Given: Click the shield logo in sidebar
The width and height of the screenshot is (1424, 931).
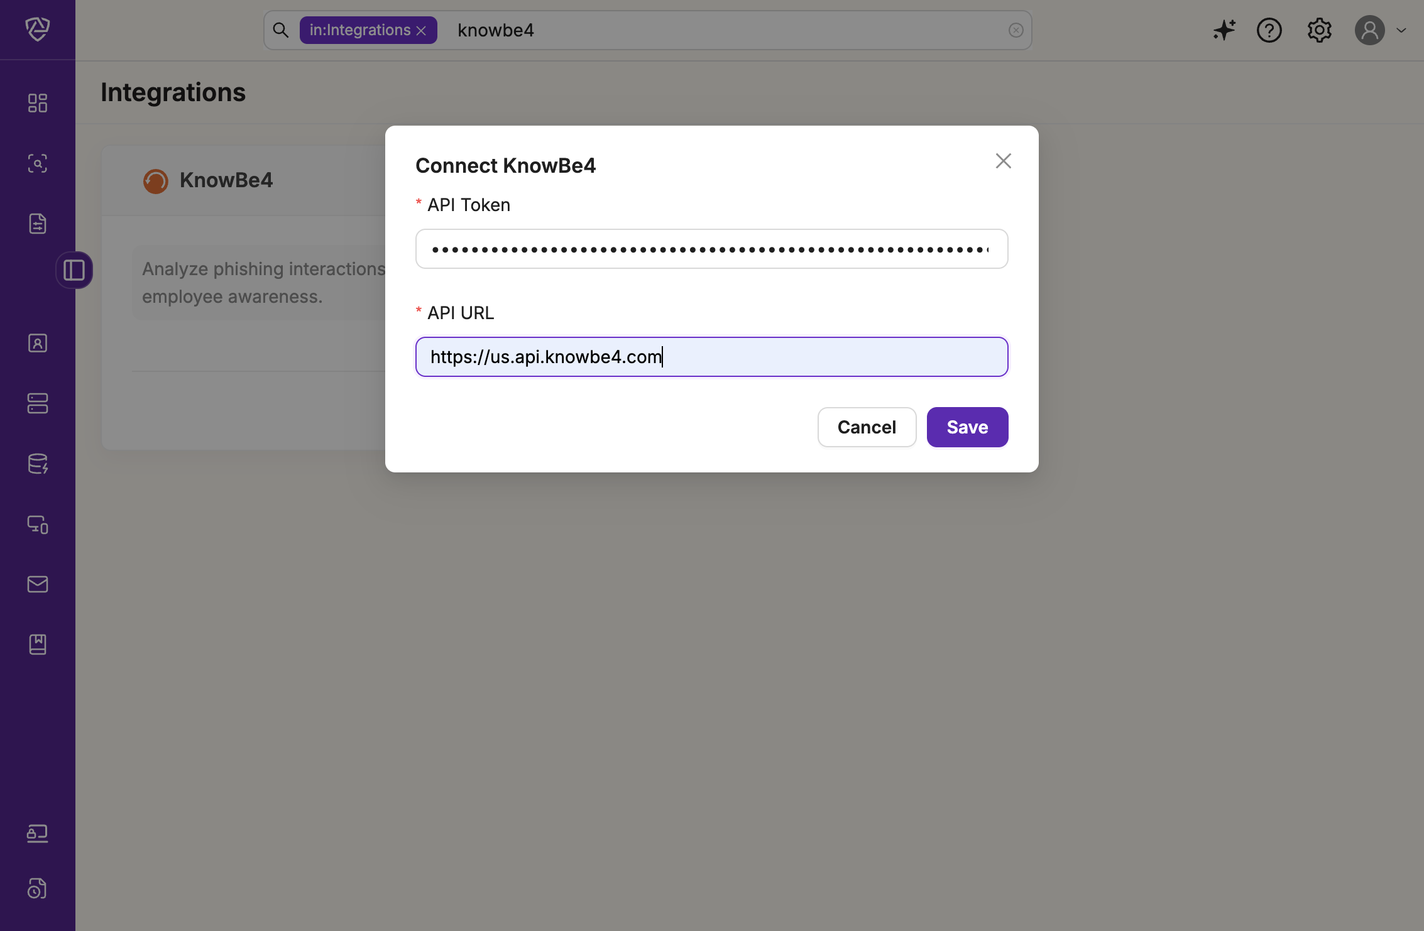Looking at the screenshot, I should click(38, 29).
